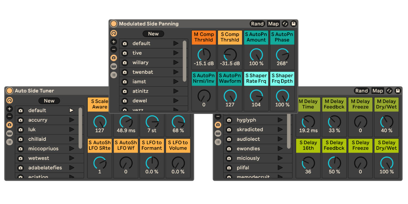408x204 pixels.
Task: Click the macro knob icon in Auto Side Tuner sidebar
Action: pyautogui.click(x=10, y=100)
